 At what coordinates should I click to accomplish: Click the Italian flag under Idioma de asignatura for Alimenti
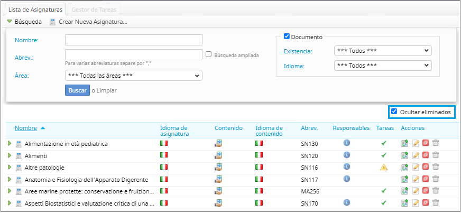point(164,154)
